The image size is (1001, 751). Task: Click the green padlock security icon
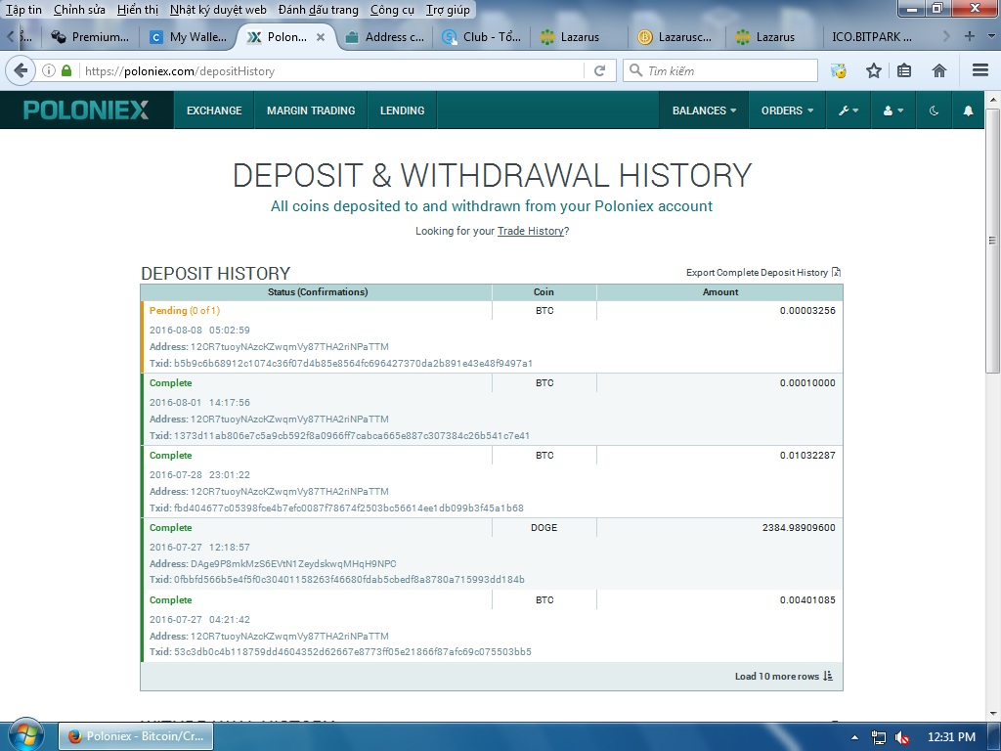tap(66, 70)
